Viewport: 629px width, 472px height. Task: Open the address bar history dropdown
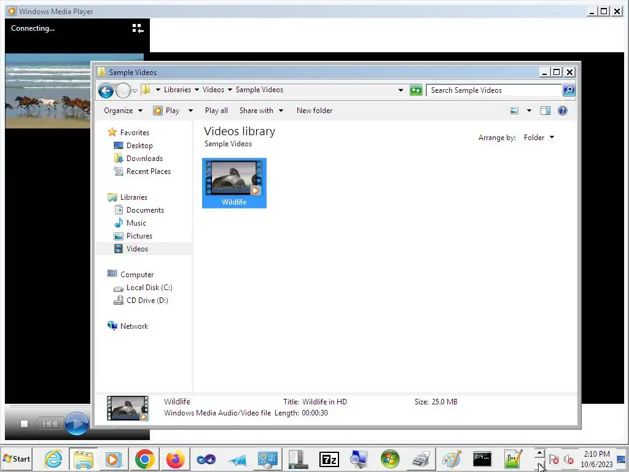[x=400, y=90]
